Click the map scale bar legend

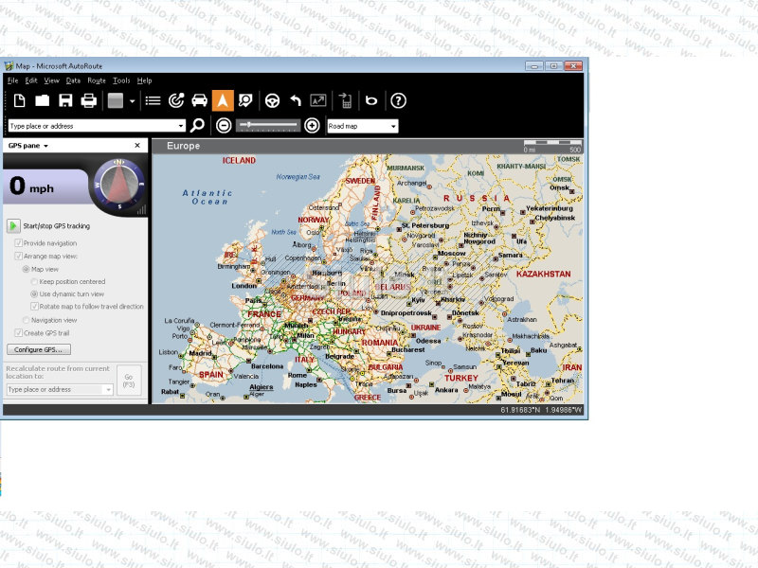coord(552,146)
